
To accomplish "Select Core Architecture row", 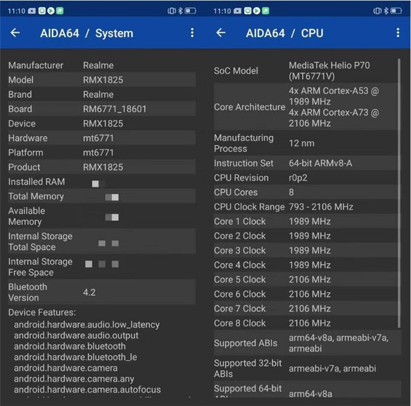I will pyautogui.click(x=307, y=107).
